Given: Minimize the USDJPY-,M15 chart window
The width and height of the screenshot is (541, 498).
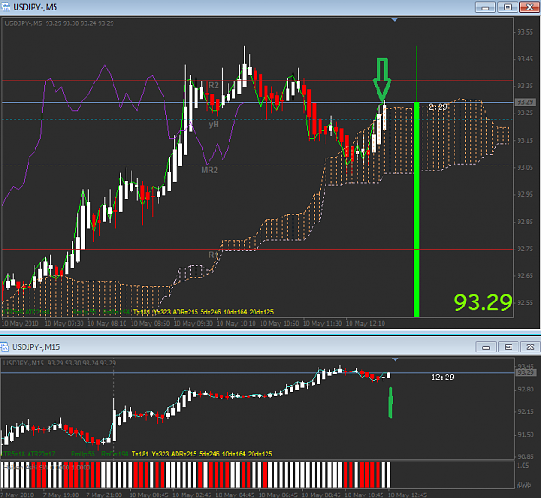Looking at the screenshot, I should 486,346.
